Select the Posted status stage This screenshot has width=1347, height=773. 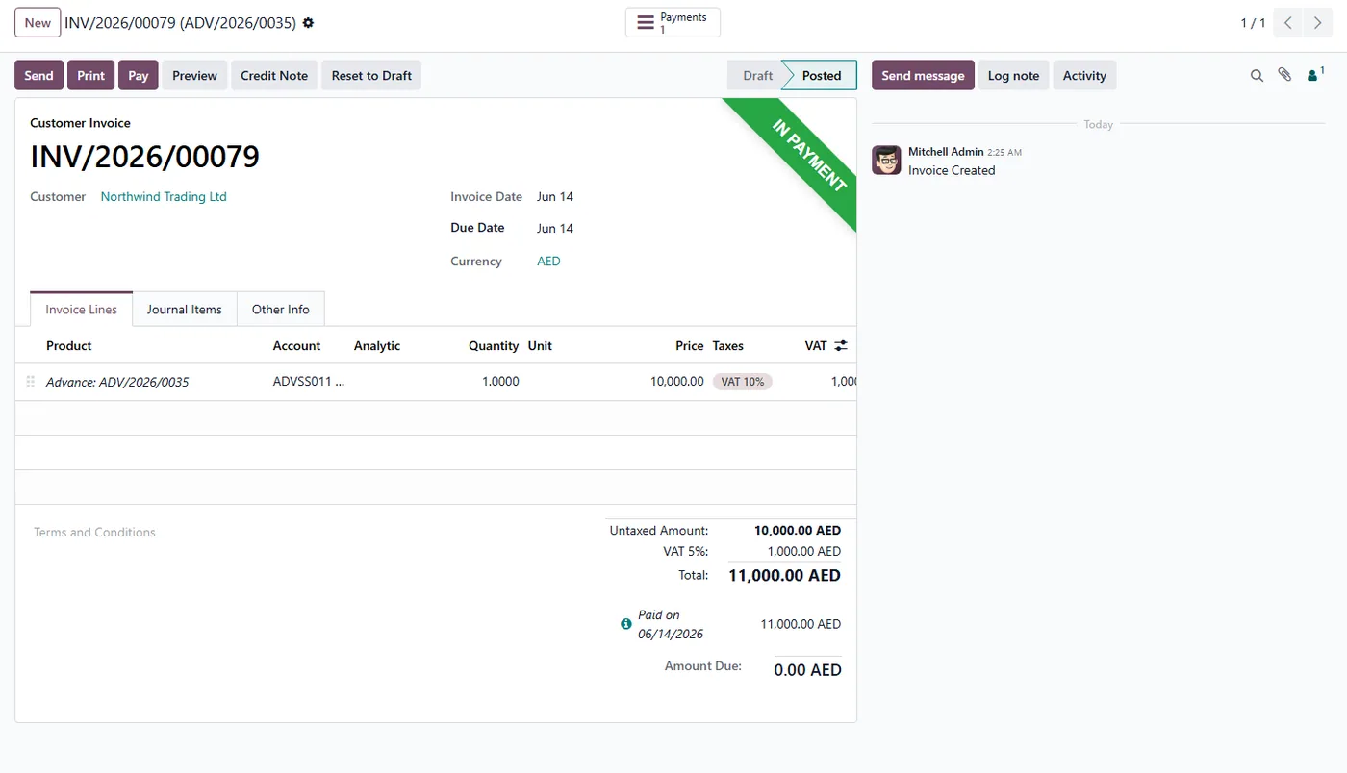(x=822, y=75)
